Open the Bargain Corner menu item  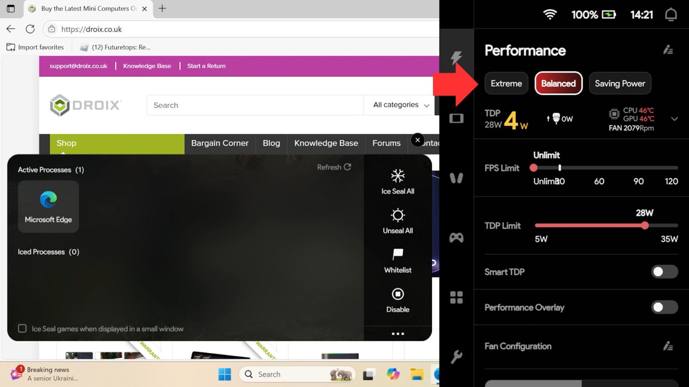[x=220, y=143]
